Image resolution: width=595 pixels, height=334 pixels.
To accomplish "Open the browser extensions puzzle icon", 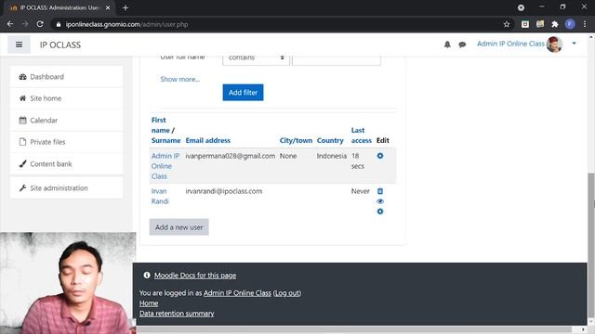I will (555, 24).
